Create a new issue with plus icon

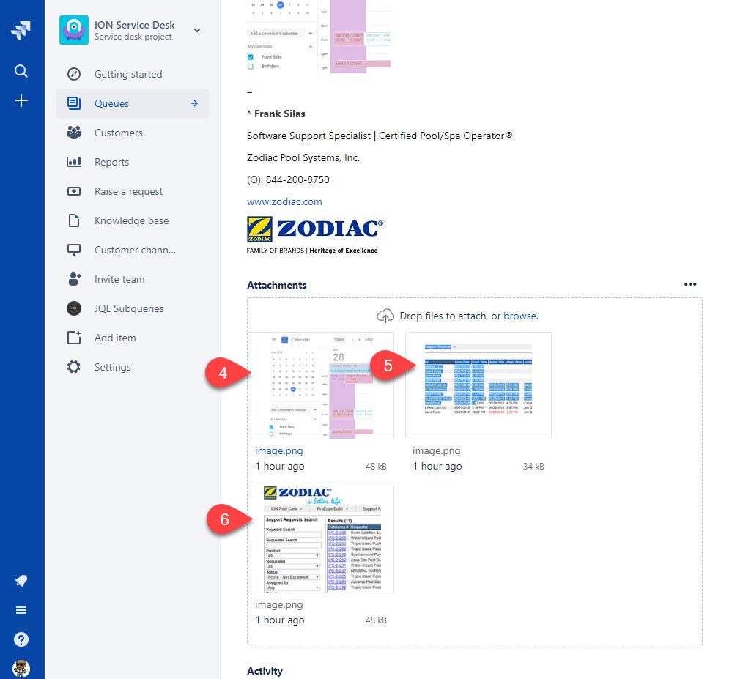pyautogui.click(x=21, y=100)
